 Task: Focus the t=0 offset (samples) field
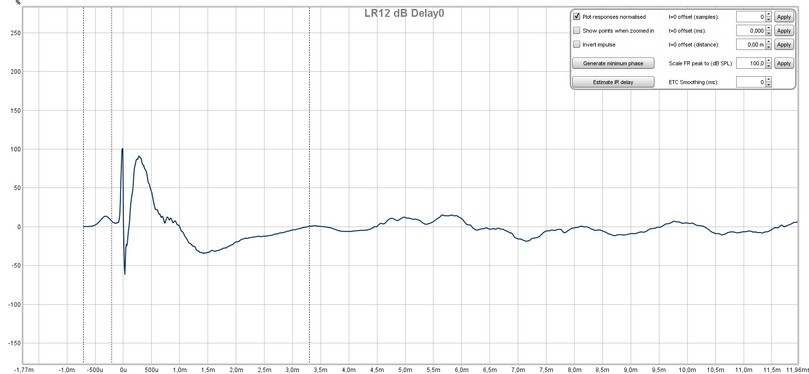click(751, 17)
